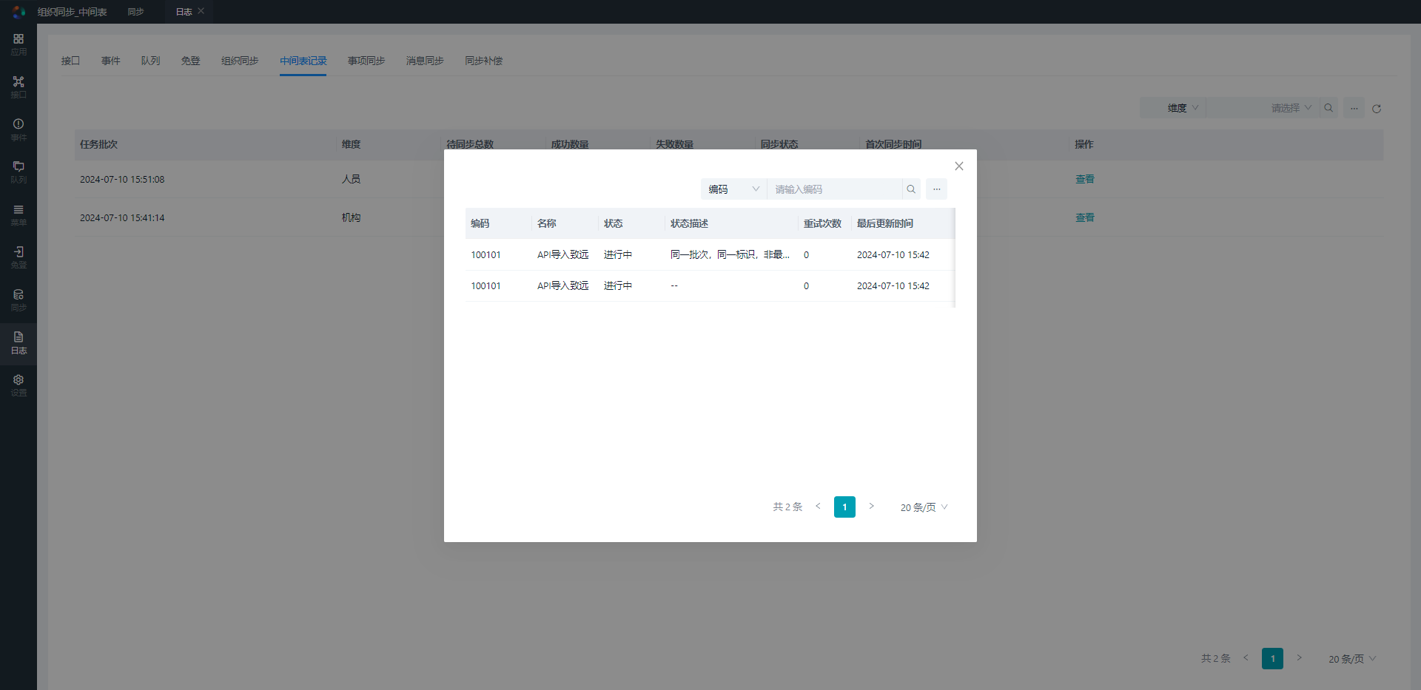This screenshot has height=690, width=1421.
Task: Open the 同步 database icon in the sidebar
Action: [19, 300]
